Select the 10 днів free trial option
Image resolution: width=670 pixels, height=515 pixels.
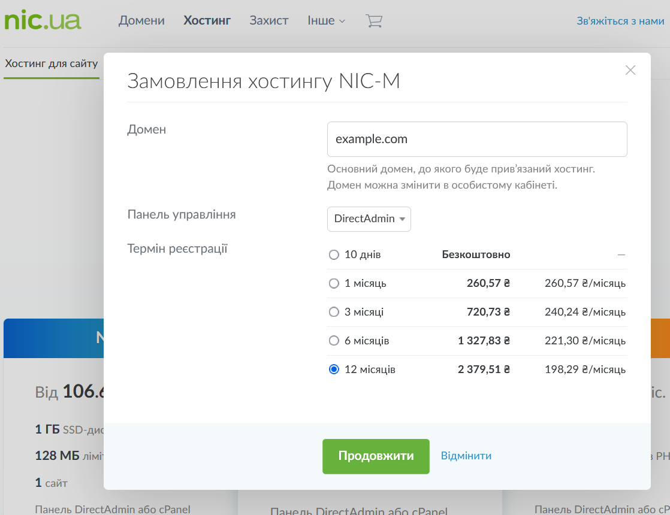(x=334, y=255)
